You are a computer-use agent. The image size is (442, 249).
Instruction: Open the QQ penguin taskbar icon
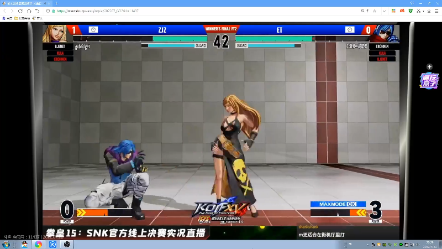pyautogui.click(x=24, y=245)
